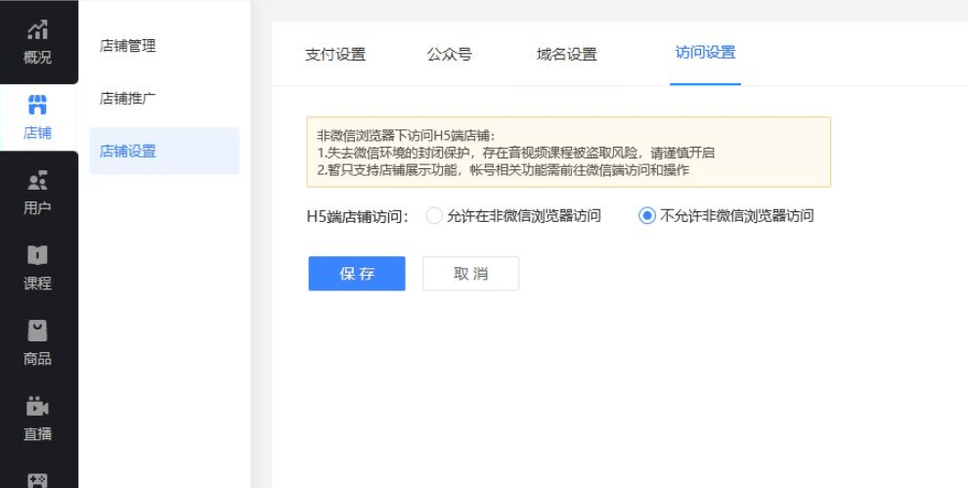Click the H5端店铺访问 field label
This screenshot has width=968, height=488.
point(358,216)
